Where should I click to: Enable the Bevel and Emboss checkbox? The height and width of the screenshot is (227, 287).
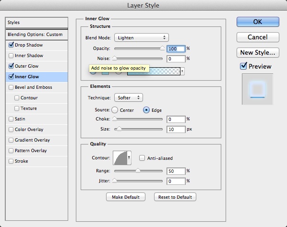(x=11, y=87)
